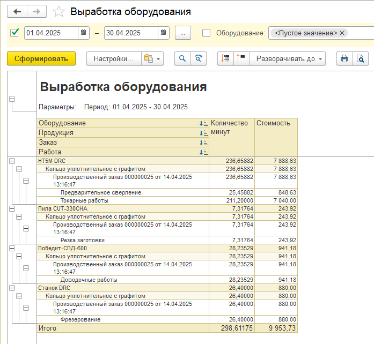This screenshot has width=374, height=344.
Task: Collapse Кольцо уплотнительное under Победит-СПД-600
Action: [19, 256]
